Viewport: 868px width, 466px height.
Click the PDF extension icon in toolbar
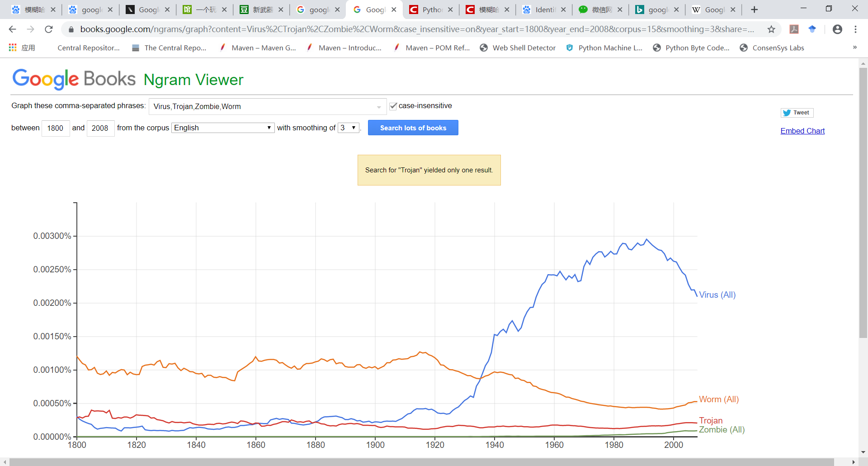(794, 29)
